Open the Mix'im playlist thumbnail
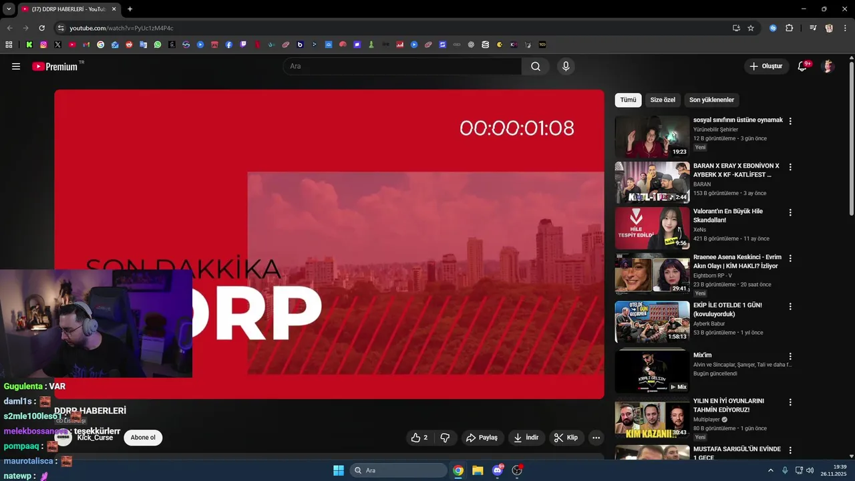This screenshot has height=481, width=855. coord(652,371)
